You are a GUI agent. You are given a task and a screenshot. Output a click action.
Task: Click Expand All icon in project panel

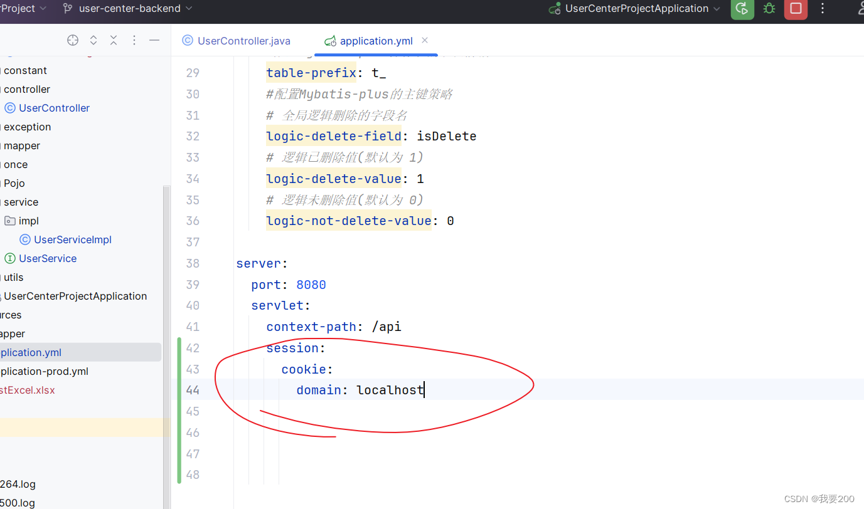pos(93,40)
